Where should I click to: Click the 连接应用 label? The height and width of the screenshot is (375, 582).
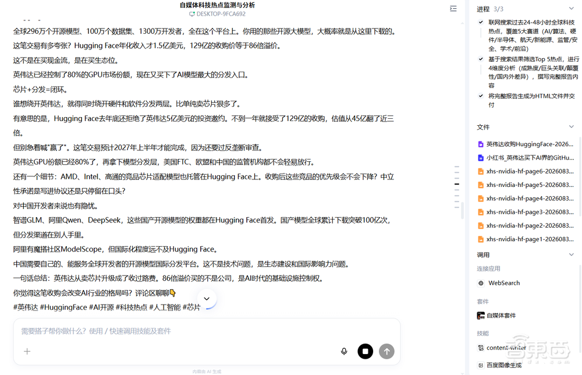(488, 269)
